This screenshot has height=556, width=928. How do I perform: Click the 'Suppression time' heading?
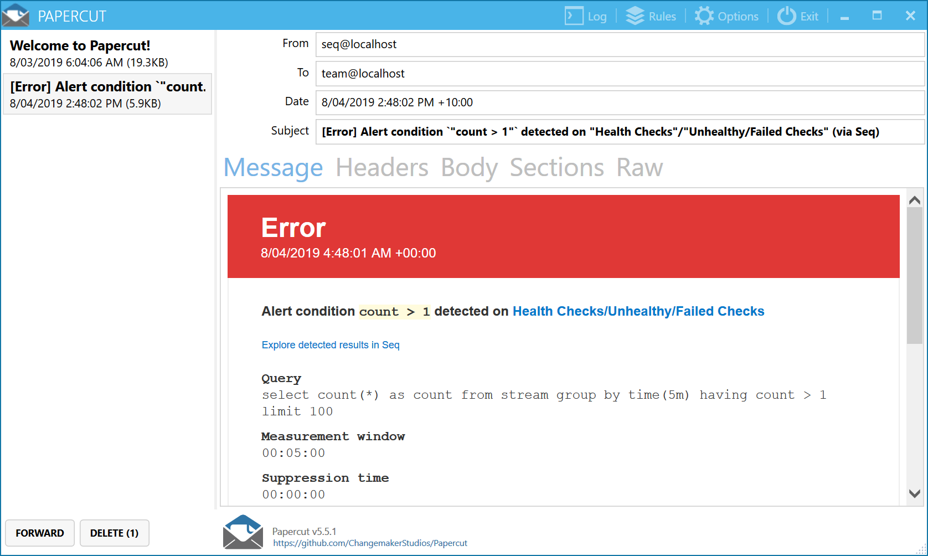(325, 478)
